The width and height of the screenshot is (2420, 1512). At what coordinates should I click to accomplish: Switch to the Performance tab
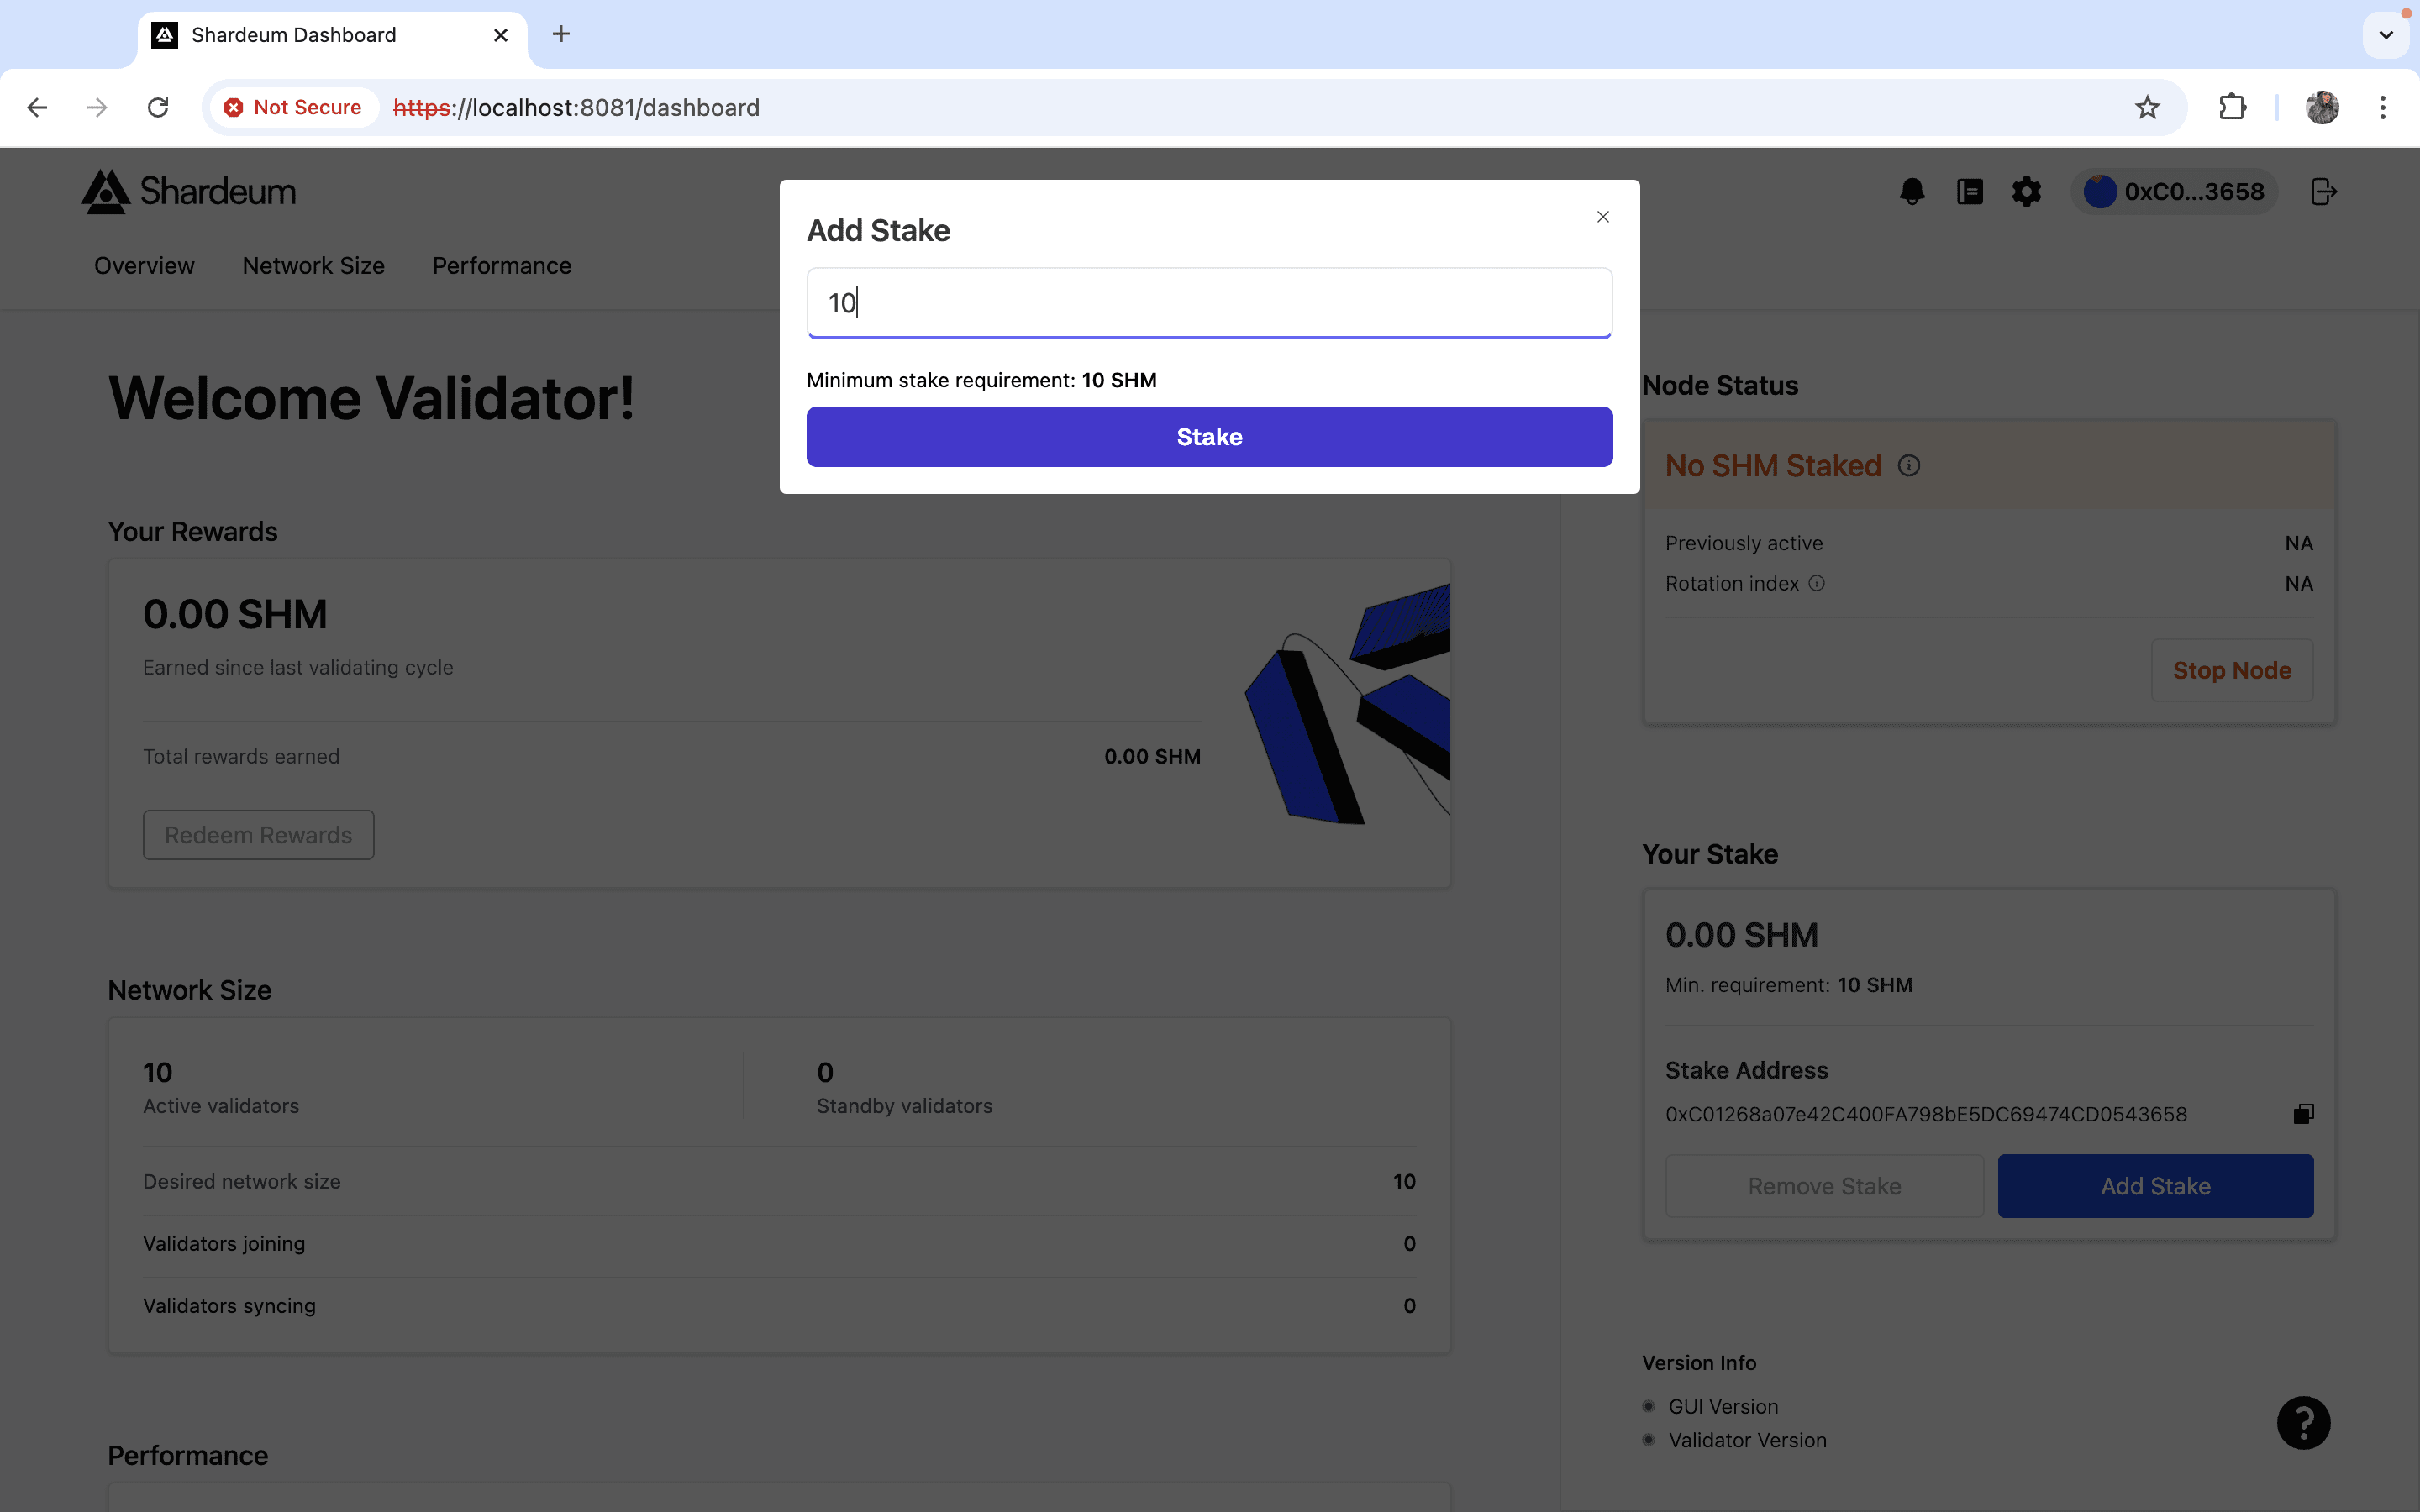(x=502, y=266)
